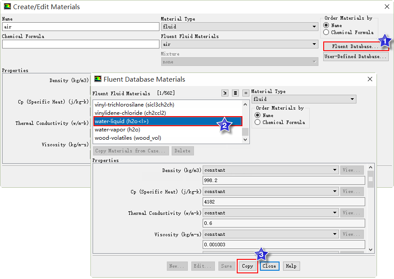Click the empty Chemical Formula field
394x279 pixels.
[x=81, y=44]
